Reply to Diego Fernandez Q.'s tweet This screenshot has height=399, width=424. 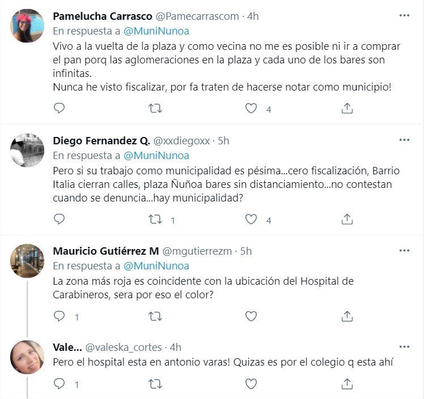tap(59, 219)
